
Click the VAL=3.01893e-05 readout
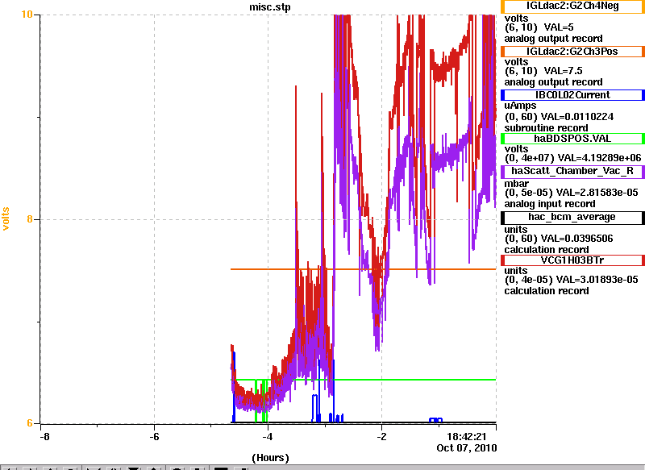click(x=597, y=280)
